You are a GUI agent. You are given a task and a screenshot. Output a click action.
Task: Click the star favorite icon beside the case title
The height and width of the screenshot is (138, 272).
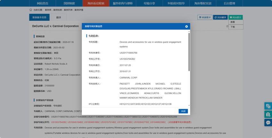point(227,26)
